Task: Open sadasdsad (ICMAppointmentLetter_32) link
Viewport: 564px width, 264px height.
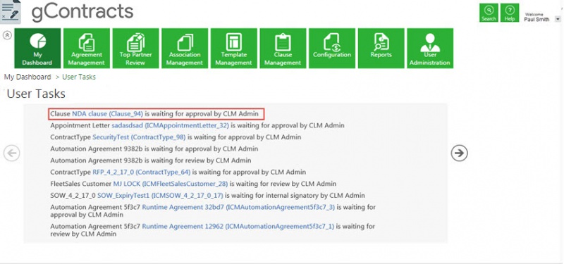Action: (171, 125)
